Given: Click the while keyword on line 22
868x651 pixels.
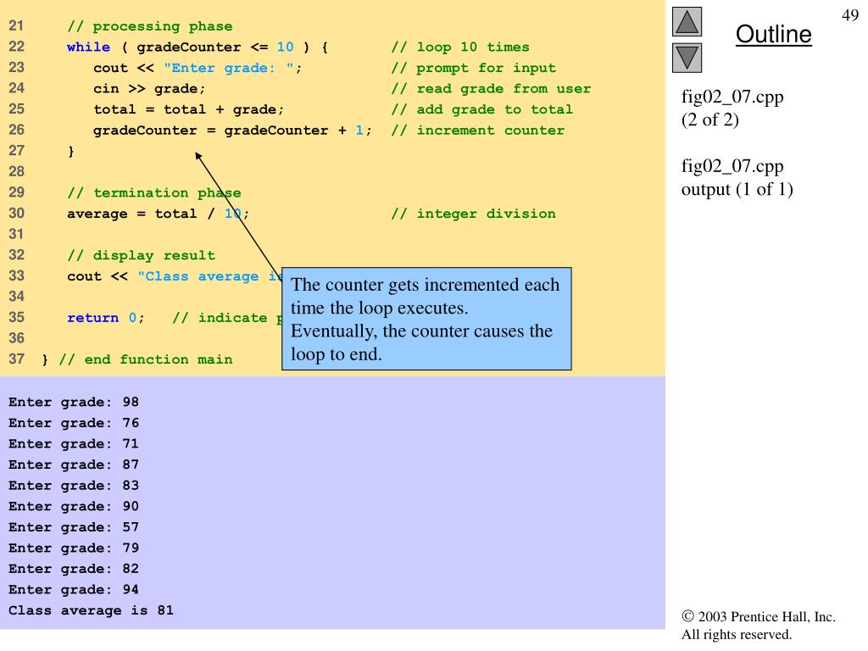Looking at the screenshot, I should (88, 47).
